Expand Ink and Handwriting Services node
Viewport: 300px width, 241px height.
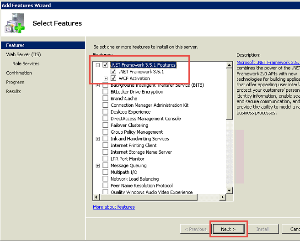pos(98,139)
